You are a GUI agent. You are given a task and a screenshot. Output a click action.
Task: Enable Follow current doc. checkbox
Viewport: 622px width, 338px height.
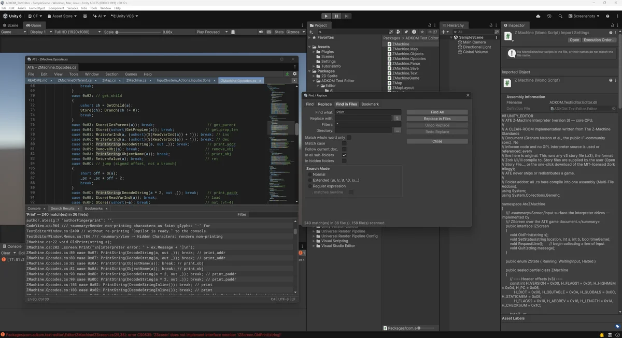point(344,149)
